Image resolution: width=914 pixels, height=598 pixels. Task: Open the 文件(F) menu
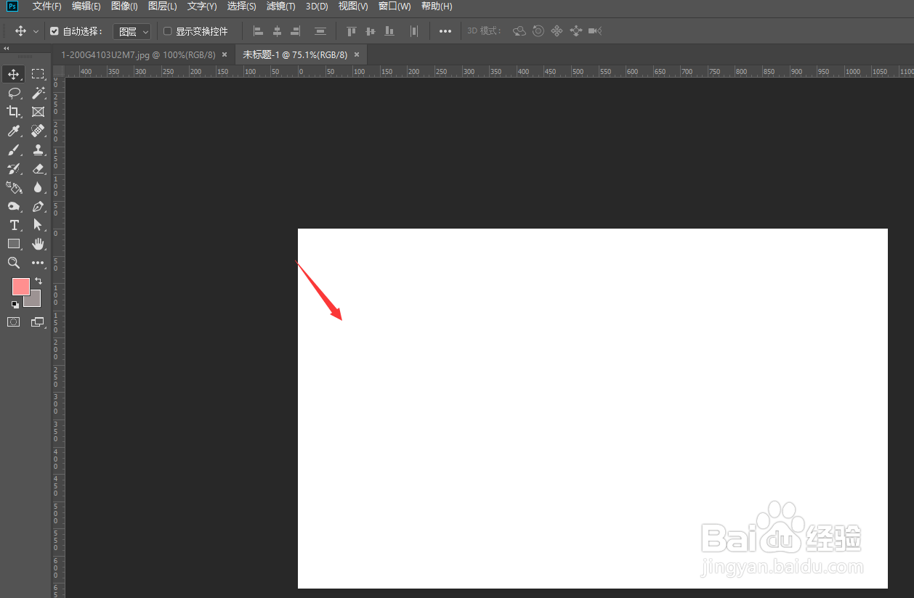[x=47, y=7]
